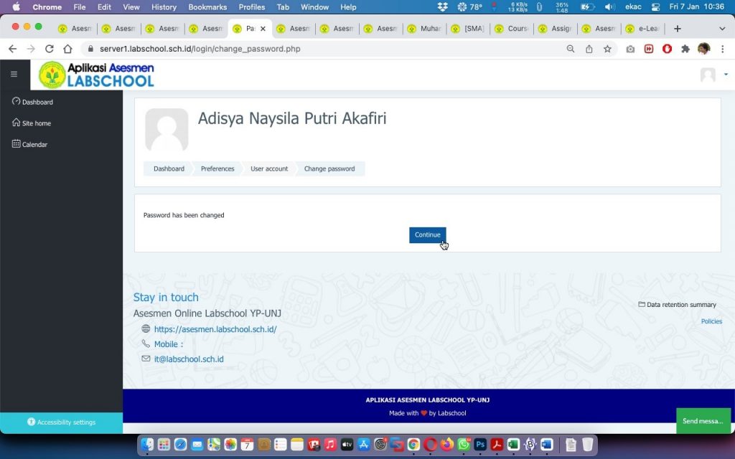Open Accessibility settings bar
735x459 pixels.
point(62,422)
